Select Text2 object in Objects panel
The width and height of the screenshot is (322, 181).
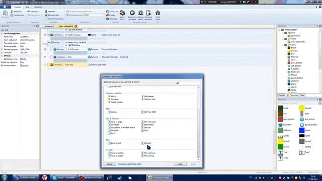tap(304, 152)
